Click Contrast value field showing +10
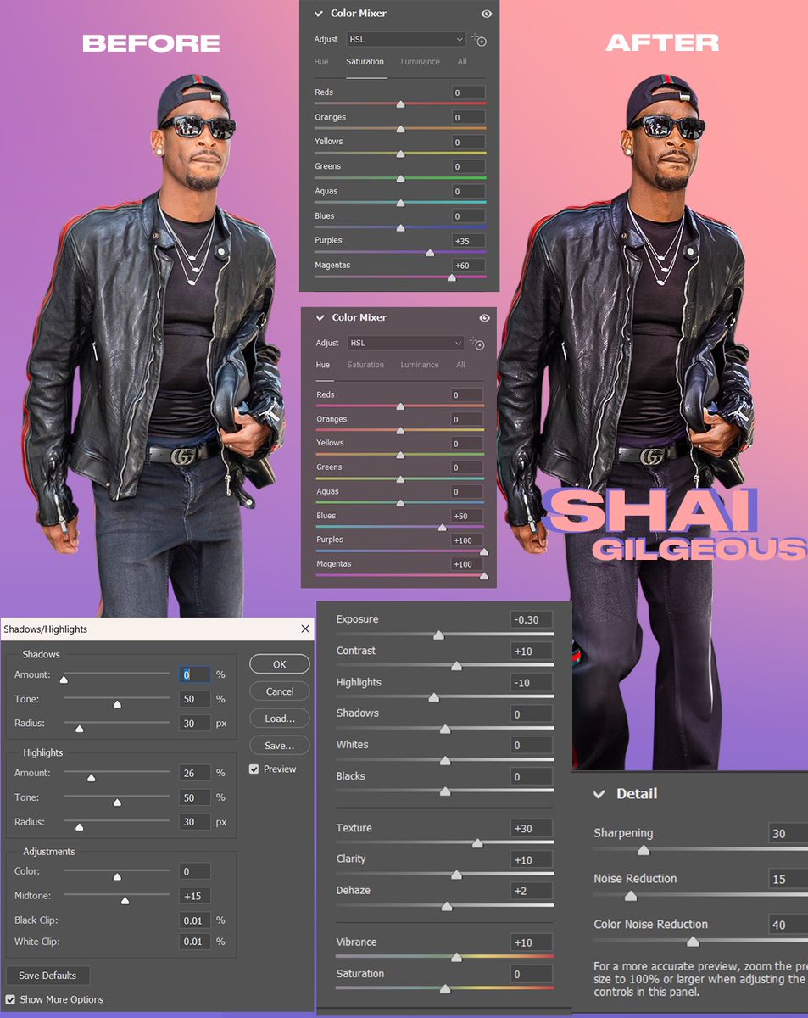 532,652
